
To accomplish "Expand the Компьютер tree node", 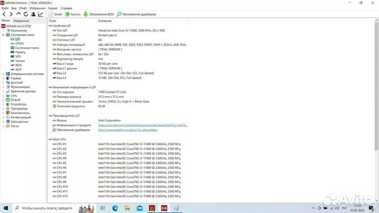I will [4, 30].
